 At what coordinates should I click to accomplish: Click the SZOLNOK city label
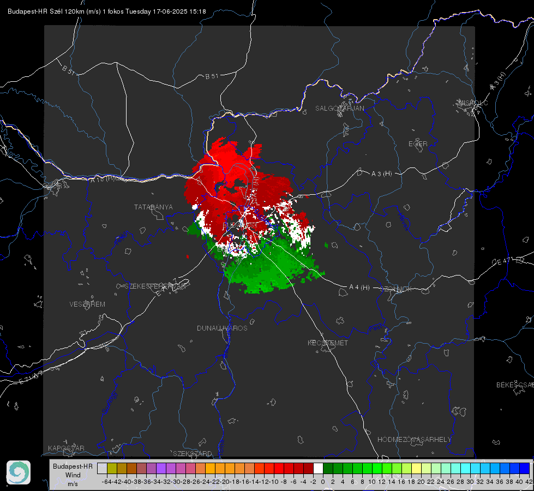(x=396, y=289)
